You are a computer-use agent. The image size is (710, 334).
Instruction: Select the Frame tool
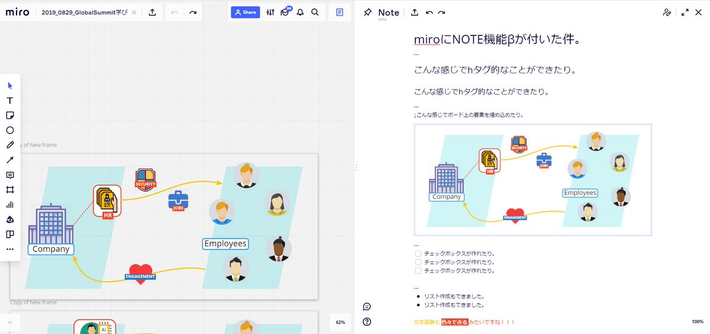coord(10,190)
